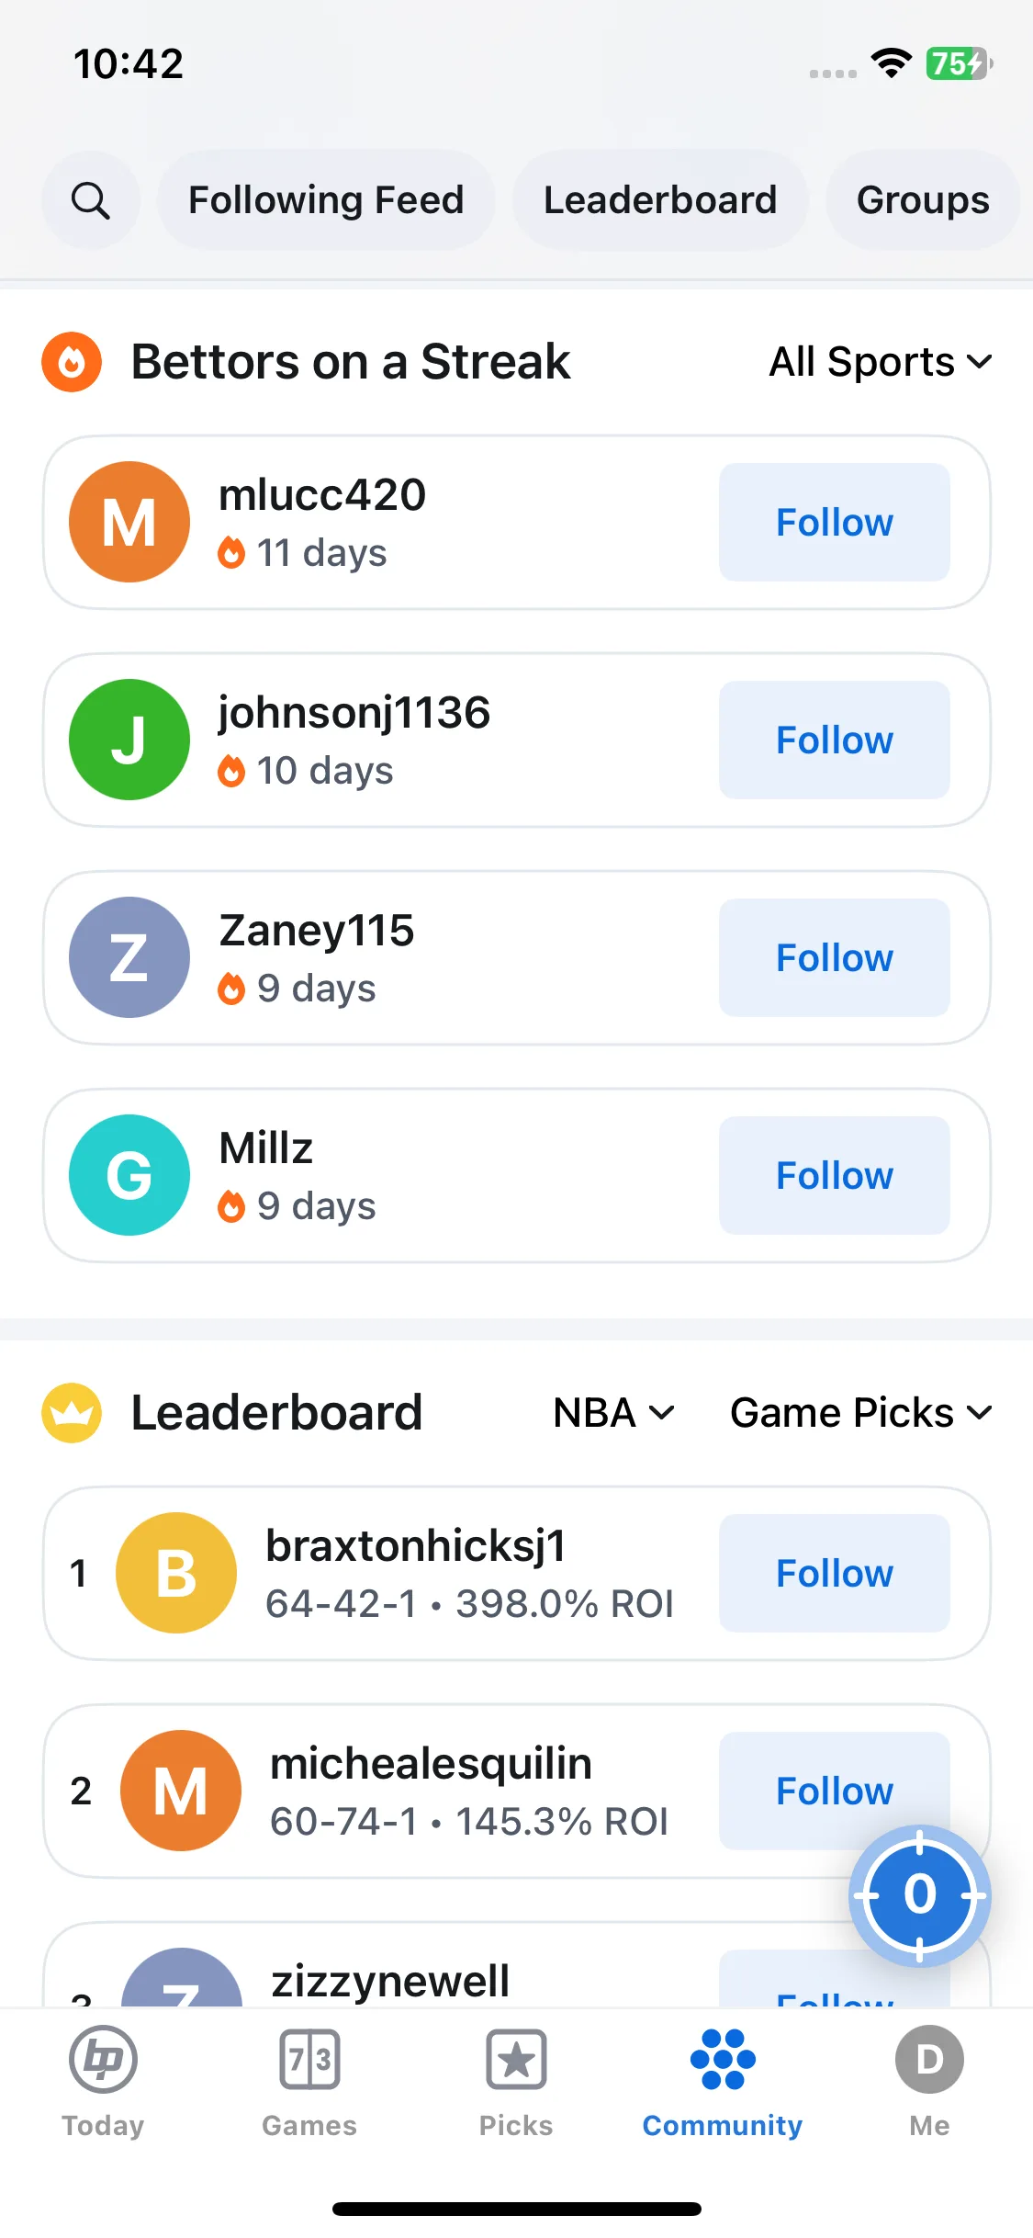Viewport: 1033px width, 2238px height.
Task: Open the Games scoreboard icon
Action: point(309,2060)
